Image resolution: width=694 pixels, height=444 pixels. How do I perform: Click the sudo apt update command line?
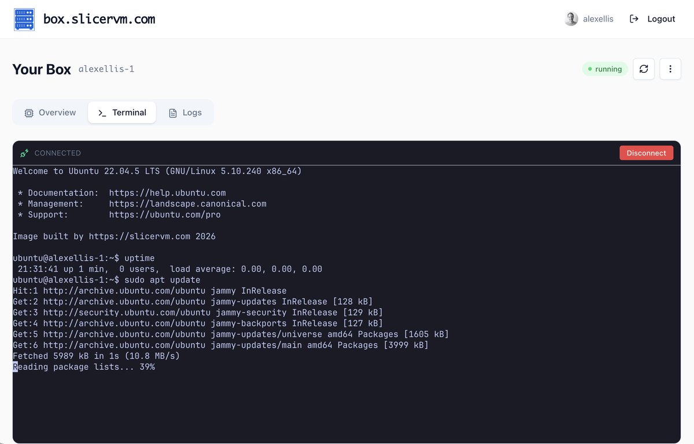(106, 280)
